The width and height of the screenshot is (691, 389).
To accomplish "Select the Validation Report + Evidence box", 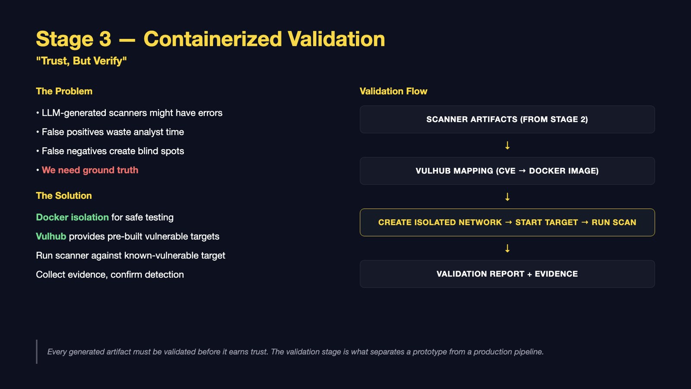I will point(507,274).
